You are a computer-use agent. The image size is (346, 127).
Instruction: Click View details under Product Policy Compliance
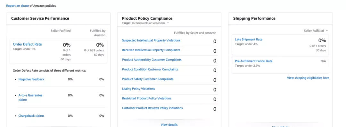click(169, 125)
